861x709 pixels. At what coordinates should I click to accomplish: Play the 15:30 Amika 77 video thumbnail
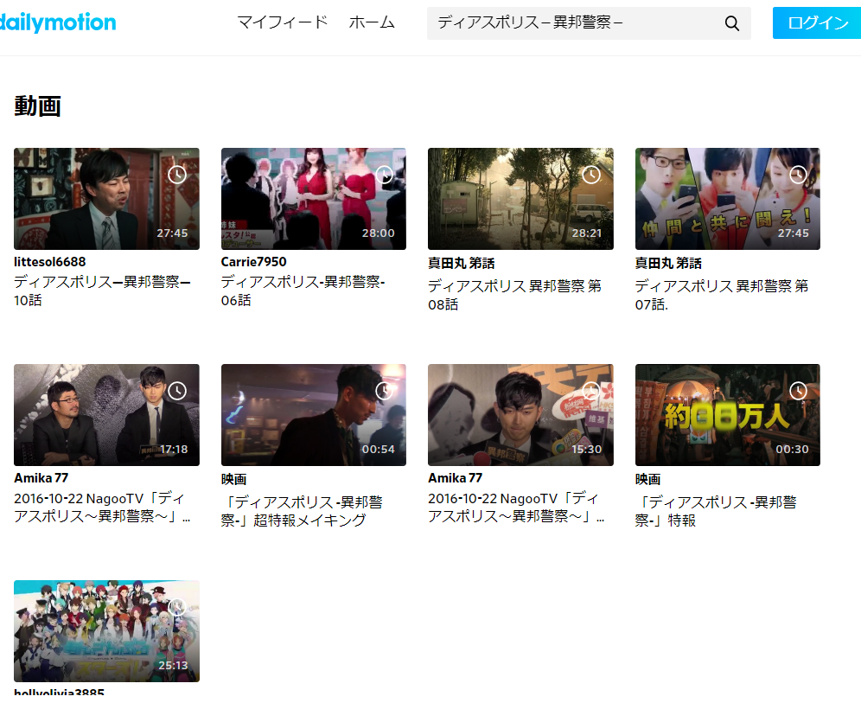[x=520, y=415]
